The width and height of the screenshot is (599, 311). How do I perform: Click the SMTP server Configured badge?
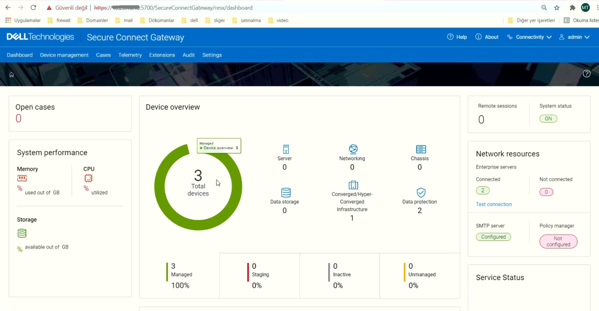pyautogui.click(x=493, y=237)
